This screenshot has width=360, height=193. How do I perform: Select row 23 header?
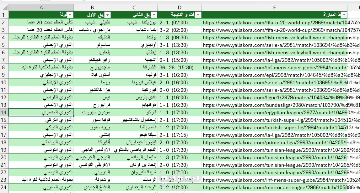(4, 180)
